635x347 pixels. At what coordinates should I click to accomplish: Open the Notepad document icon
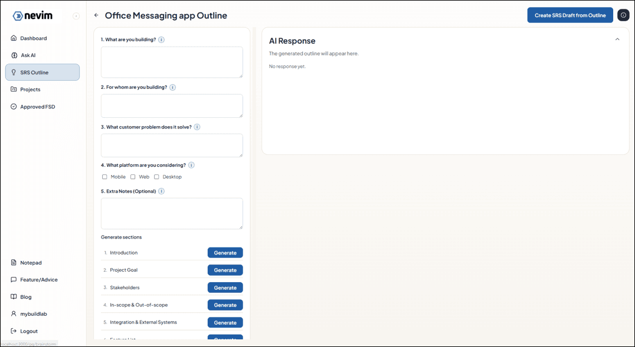coord(14,262)
